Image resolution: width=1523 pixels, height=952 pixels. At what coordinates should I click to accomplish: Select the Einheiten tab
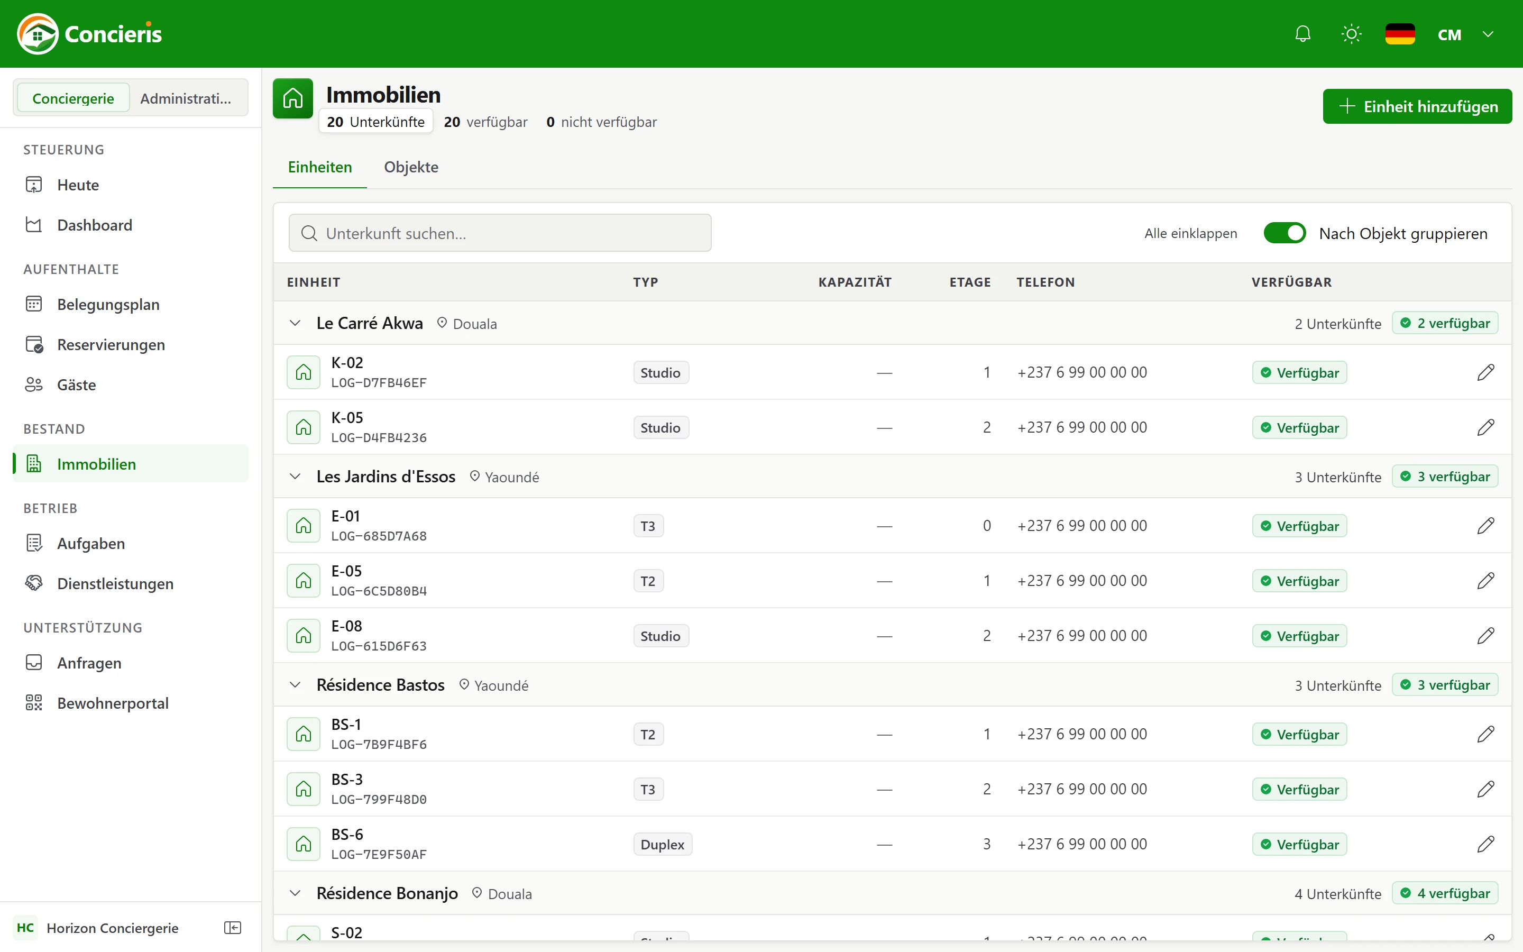click(x=320, y=167)
